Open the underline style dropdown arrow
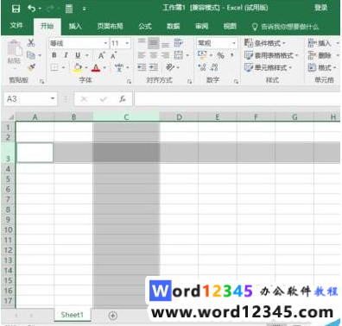Viewport: 342px width, 326px height. pyautogui.click(x=87, y=55)
